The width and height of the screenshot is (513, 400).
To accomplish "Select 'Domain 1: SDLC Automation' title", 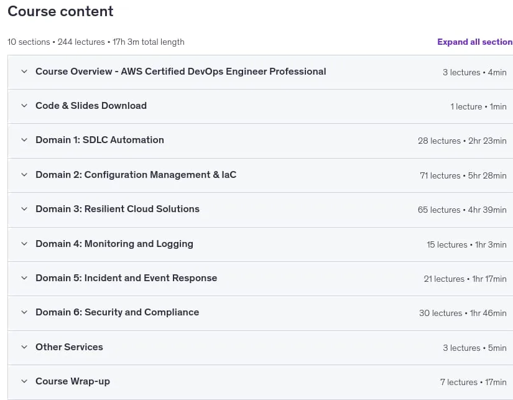I will (99, 140).
